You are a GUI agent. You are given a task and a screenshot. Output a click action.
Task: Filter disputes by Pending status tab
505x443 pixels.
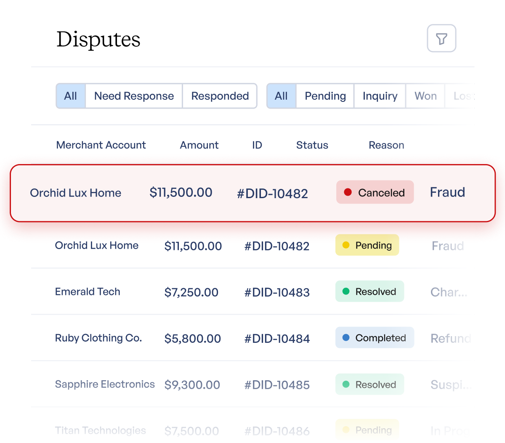tap(325, 96)
